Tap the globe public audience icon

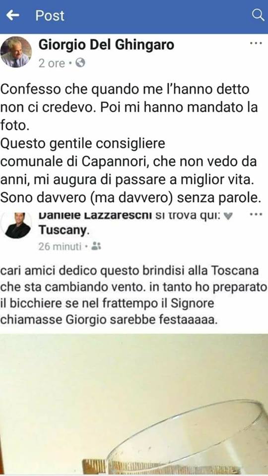[80, 63]
